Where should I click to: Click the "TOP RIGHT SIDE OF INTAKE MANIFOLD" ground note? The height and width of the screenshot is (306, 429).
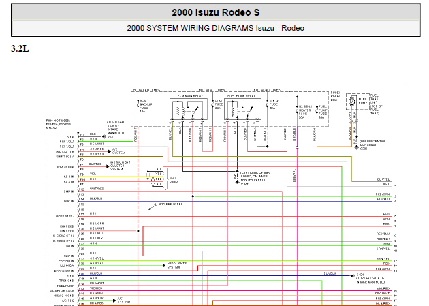(116, 129)
